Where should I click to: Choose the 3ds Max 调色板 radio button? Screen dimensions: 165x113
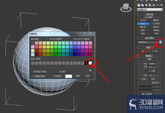(48, 39)
